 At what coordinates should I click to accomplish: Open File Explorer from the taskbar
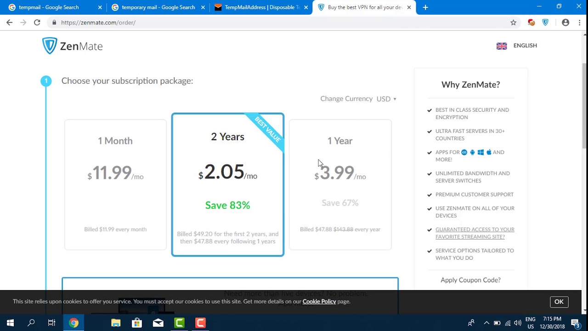(116, 323)
